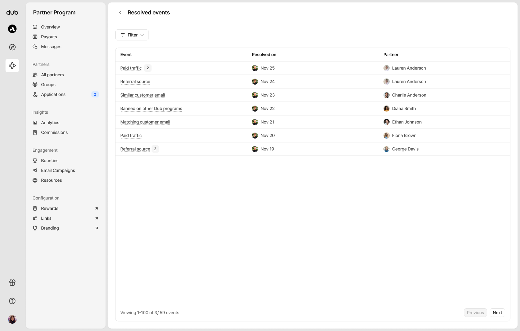
Task: Click partner Diana Smith's avatar
Action: tap(387, 108)
